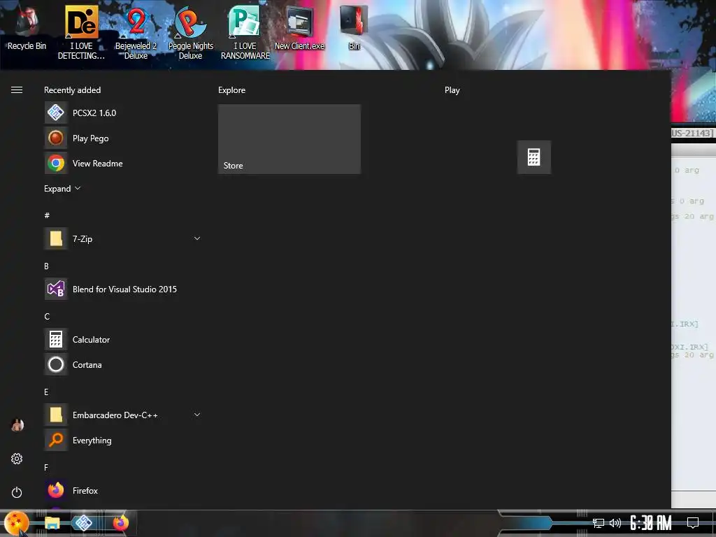Select the Play group header
Image resolution: width=716 pixels, height=537 pixels.
(x=452, y=90)
